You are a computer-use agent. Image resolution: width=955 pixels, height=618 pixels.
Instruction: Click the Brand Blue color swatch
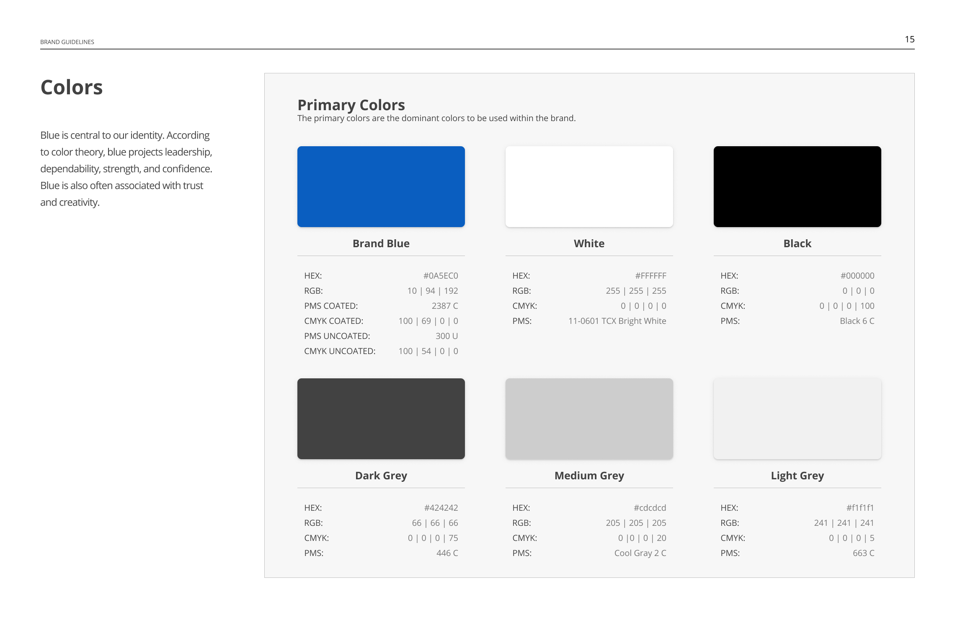tap(381, 186)
